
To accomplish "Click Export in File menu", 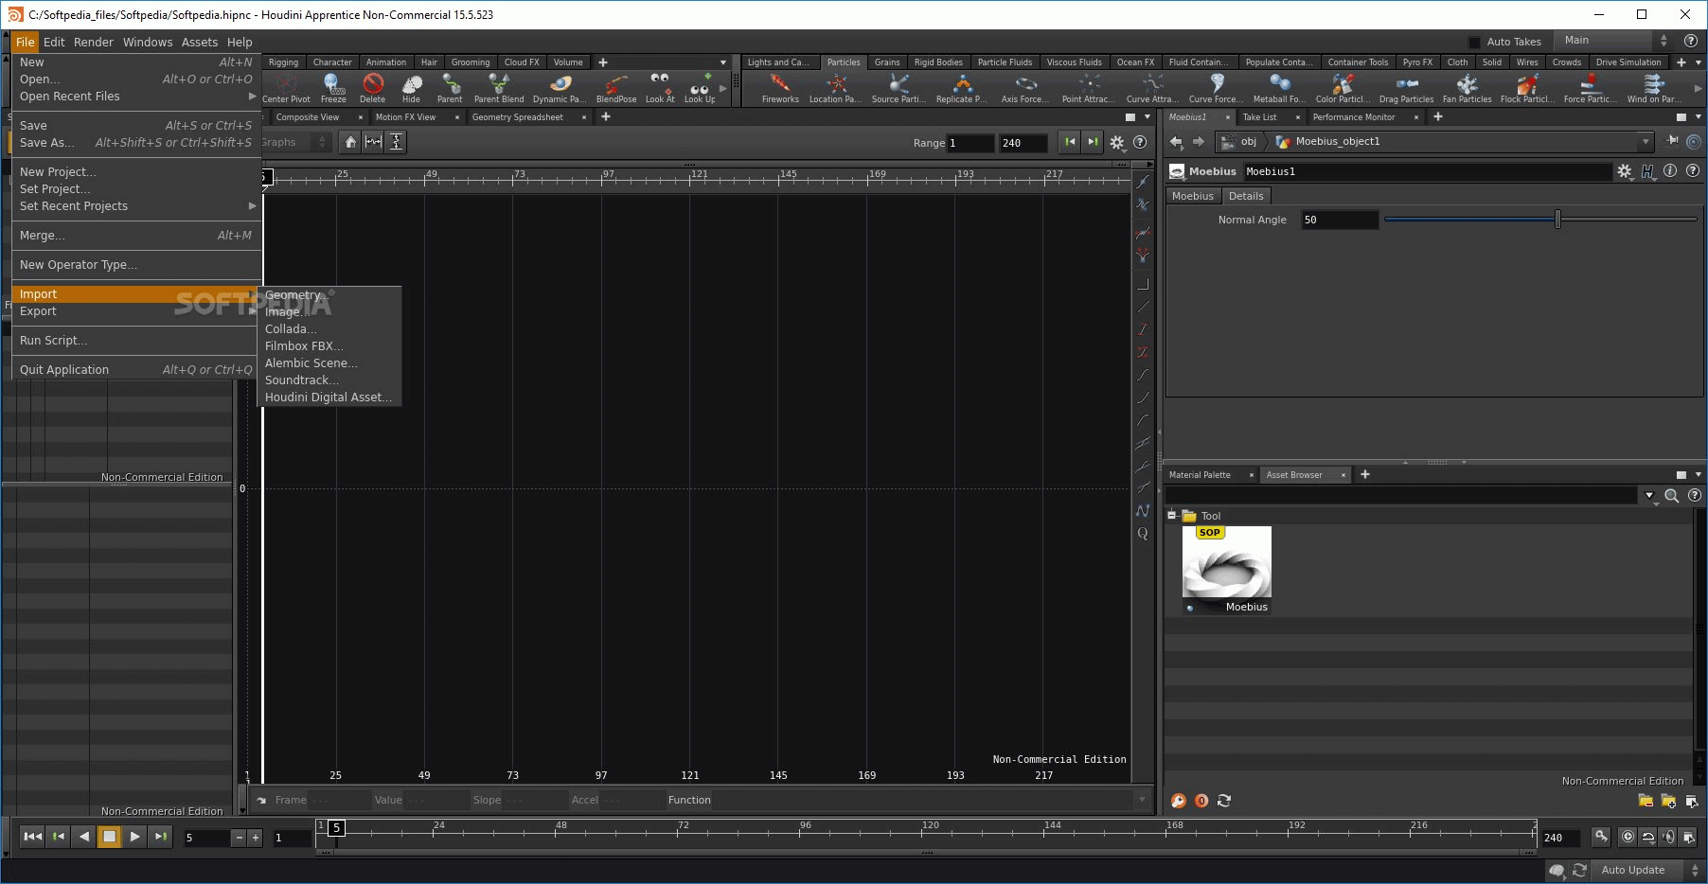I will tap(135, 311).
